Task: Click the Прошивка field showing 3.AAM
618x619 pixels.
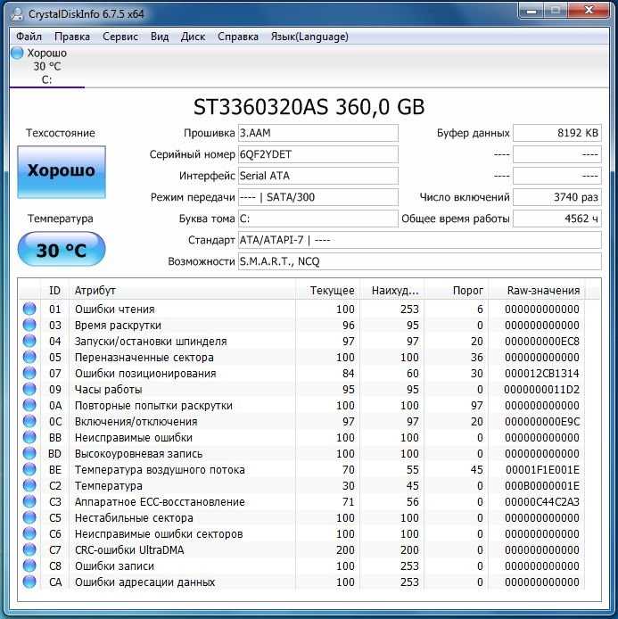Action: pyautogui.click(x=318, y=133)
